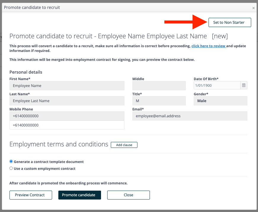
Task: Open the Gender dropdown showing Male
Action: (x=220, y=101)
